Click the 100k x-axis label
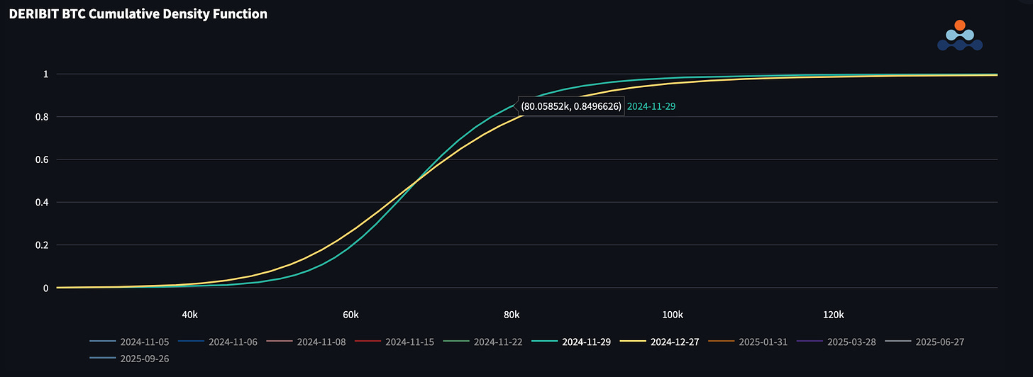The width and height of the screenshot is (1033, 377). click(673, 314)
